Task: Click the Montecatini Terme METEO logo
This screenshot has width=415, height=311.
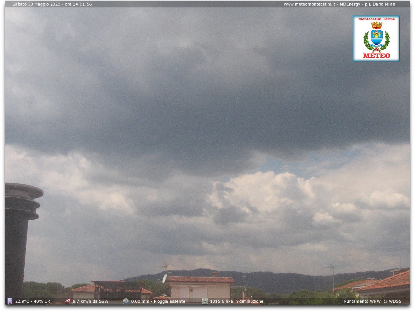Action: (376, 38)
